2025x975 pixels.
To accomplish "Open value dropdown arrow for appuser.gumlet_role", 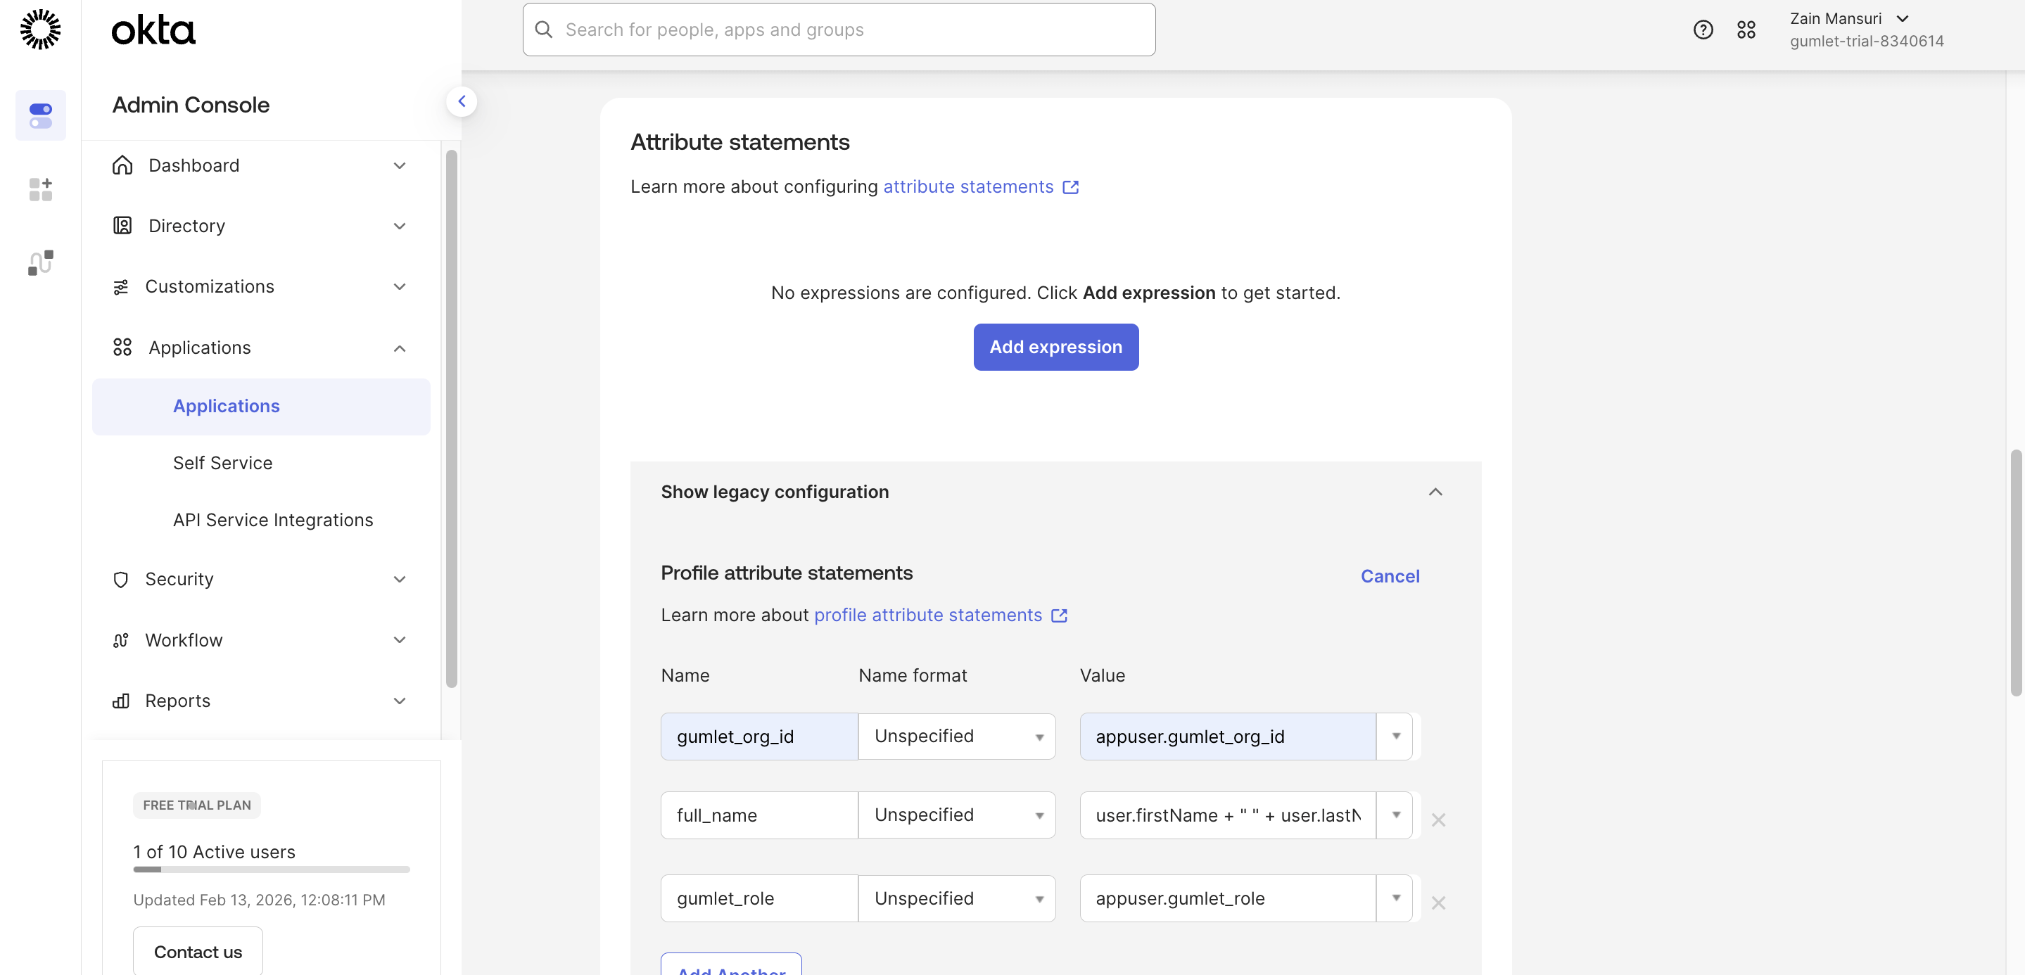I will [x=1395, y=898].
